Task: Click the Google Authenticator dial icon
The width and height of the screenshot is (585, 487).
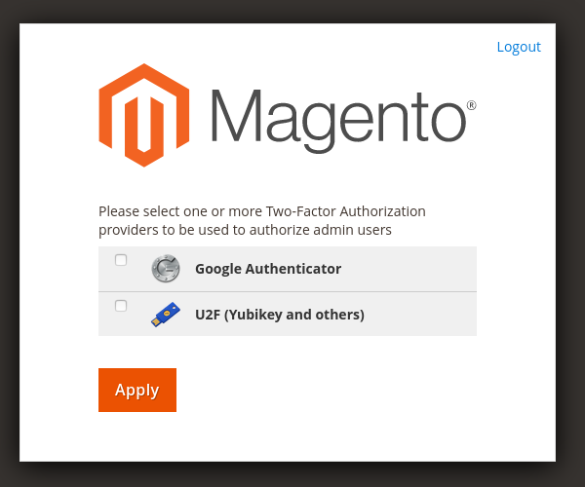Action: [166, 269]
